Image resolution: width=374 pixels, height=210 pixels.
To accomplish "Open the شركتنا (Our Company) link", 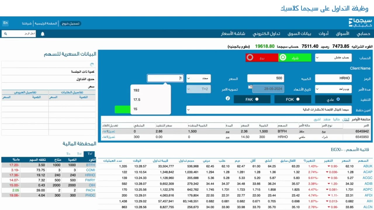I will tap(27, 24).
